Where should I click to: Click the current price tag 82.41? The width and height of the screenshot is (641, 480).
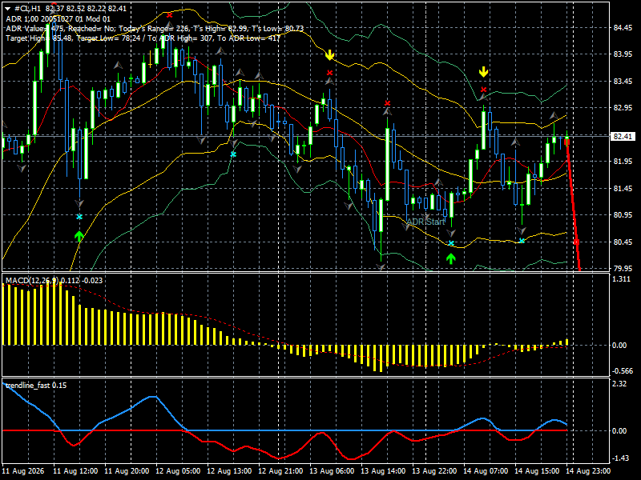click(x=623, y=136)
